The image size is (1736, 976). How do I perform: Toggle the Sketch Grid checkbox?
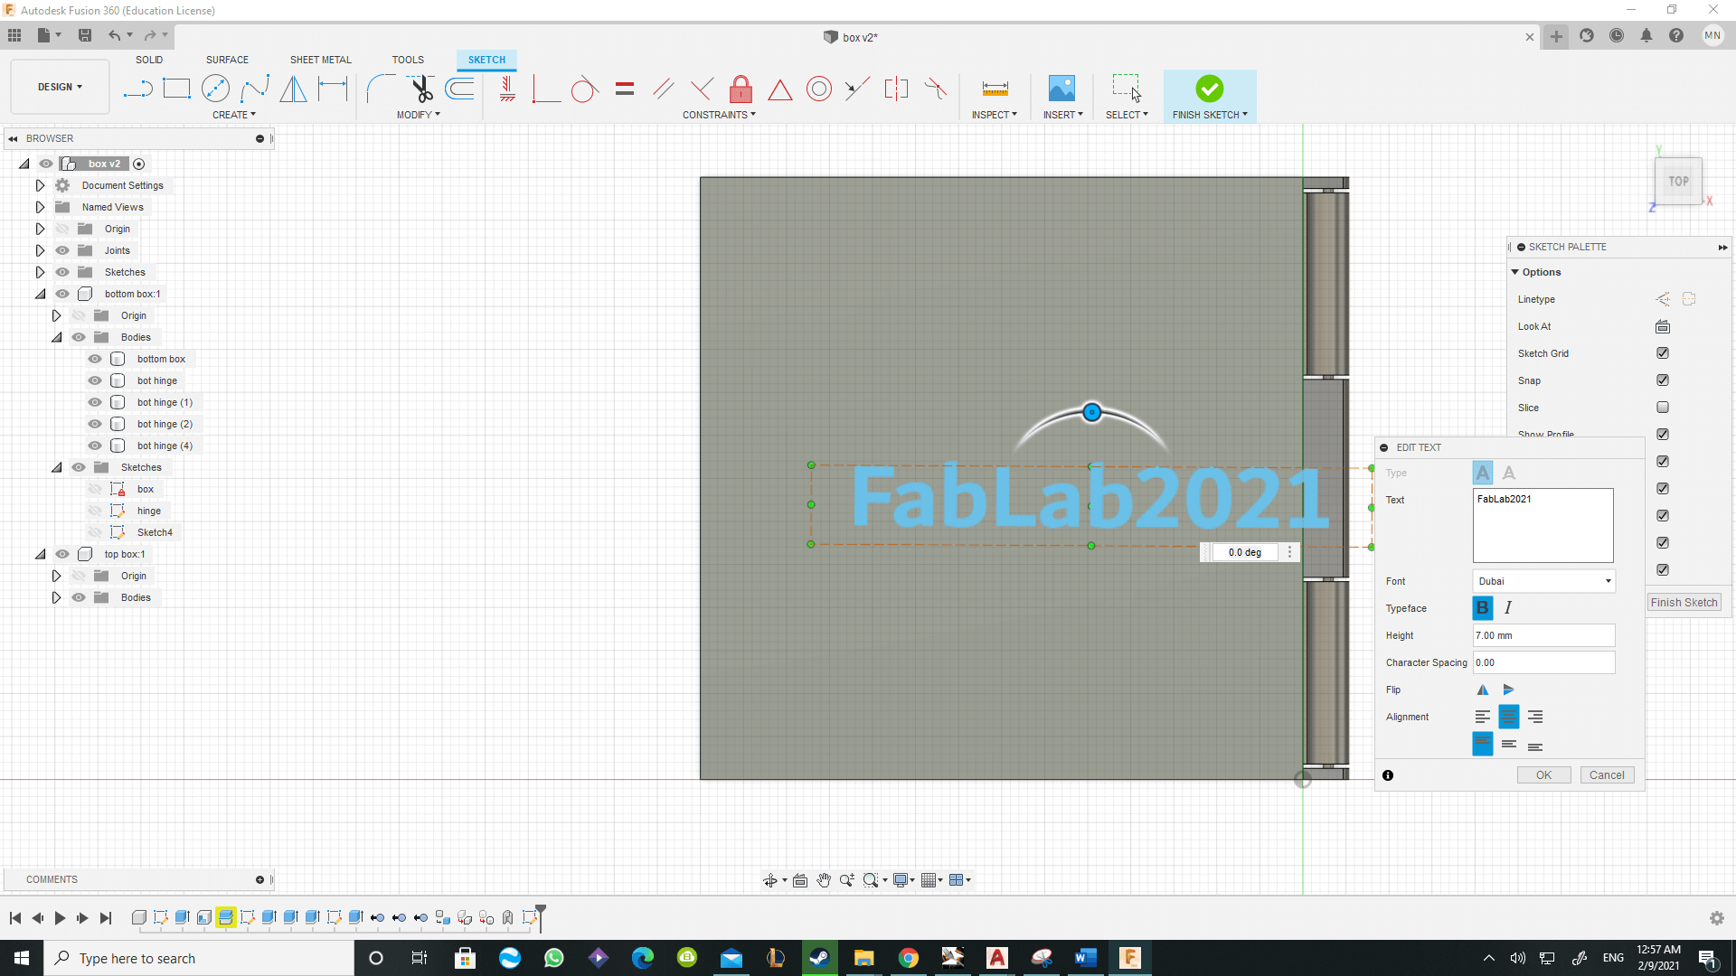[x=1662, y=353]
